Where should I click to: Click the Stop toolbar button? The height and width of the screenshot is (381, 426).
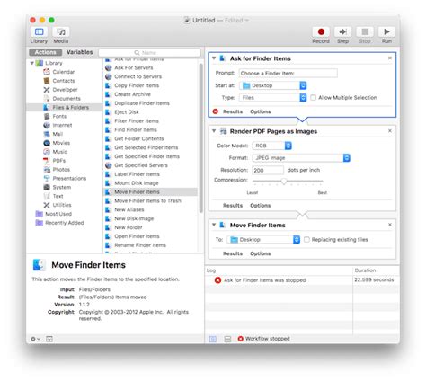tap(365, 31)
